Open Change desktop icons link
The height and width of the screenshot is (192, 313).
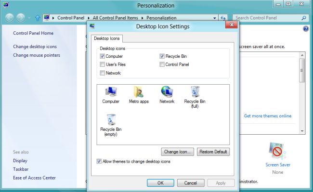(x=35, y=47)
